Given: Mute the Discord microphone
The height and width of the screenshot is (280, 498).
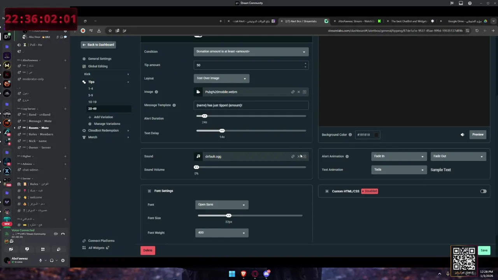Looking at the screenshot, I should click(x=40, y=260).
